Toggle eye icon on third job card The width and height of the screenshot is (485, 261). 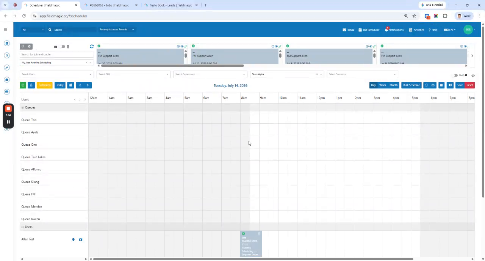point(371,46)
